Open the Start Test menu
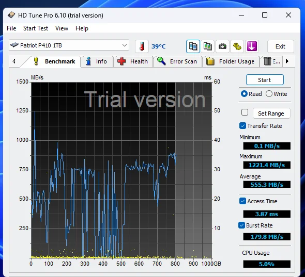 point(36,28)
